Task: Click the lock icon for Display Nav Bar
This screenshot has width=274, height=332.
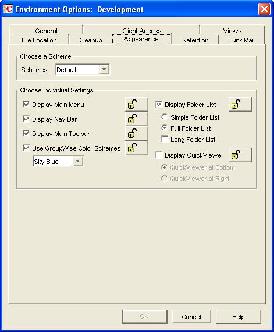Action: pos(137,119)
